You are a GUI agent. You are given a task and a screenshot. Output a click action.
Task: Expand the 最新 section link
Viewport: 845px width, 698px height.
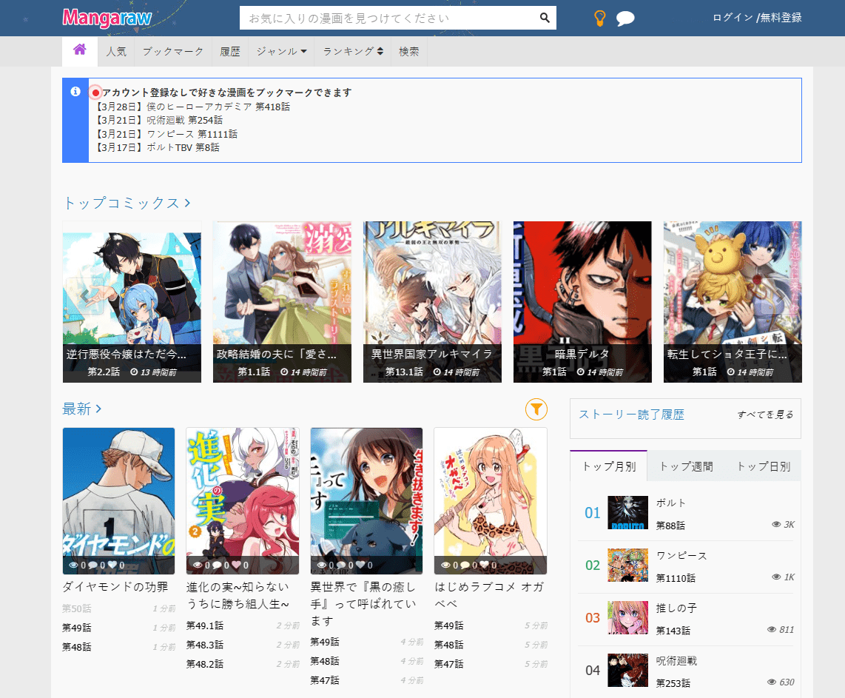[x=82, y=409]
